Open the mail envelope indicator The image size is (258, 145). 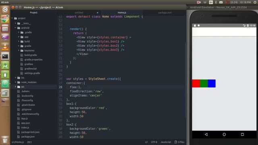(221, 2)
